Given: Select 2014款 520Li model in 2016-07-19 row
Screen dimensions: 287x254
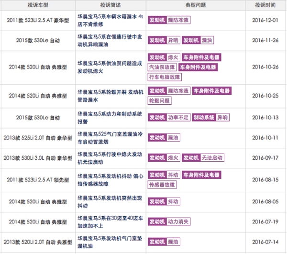Looking at the screenshot, I should (x=38, y=222).
